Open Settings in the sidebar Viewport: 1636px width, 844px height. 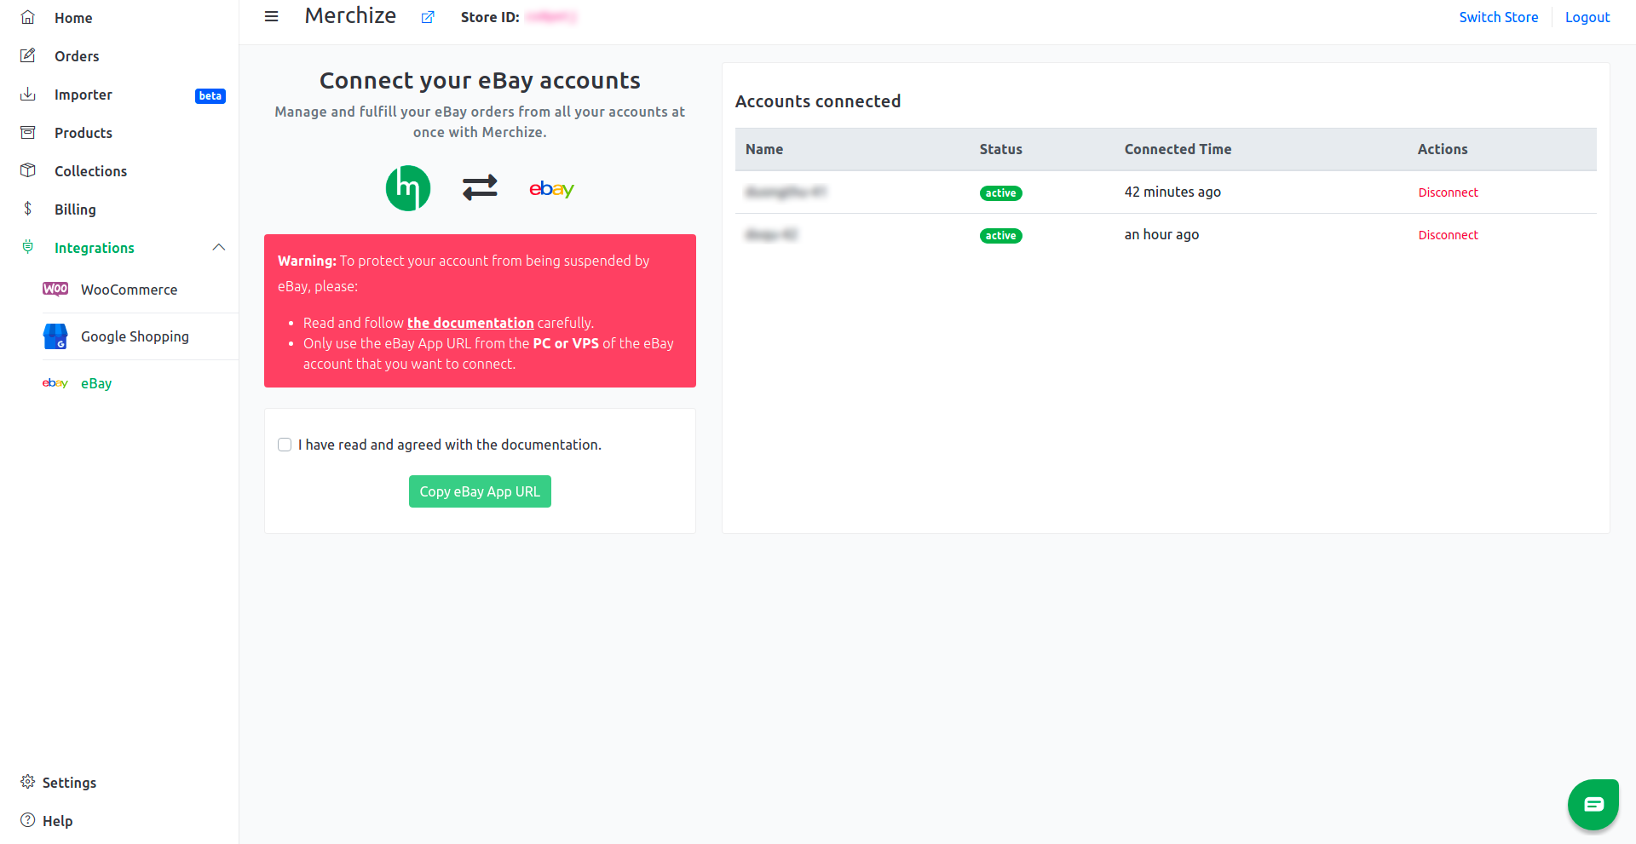[x=69, y=783]
